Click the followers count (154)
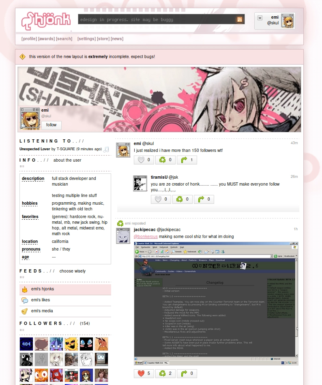Screen dimensions: 322x385 click(x=85, y=324)
